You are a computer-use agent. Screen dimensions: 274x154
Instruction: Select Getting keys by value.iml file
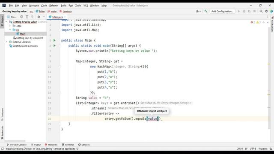tap(30, 38)
